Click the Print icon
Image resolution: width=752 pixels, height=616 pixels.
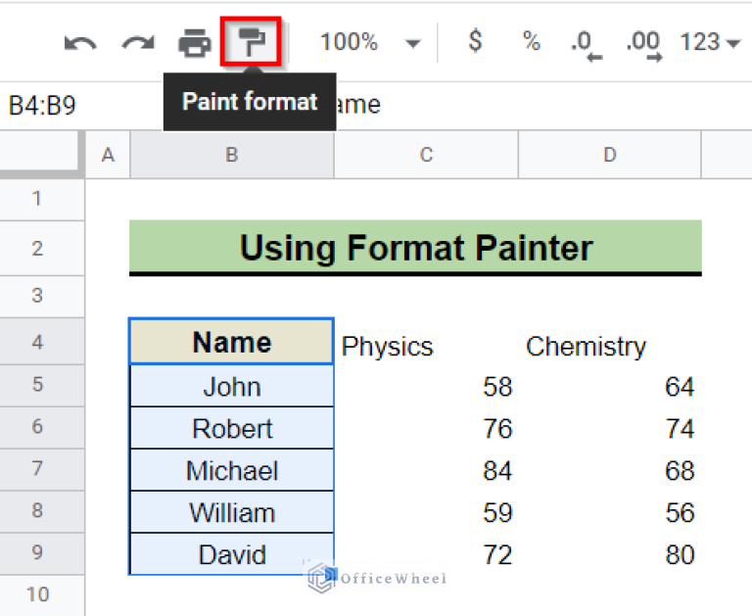[x=194, y=43]
